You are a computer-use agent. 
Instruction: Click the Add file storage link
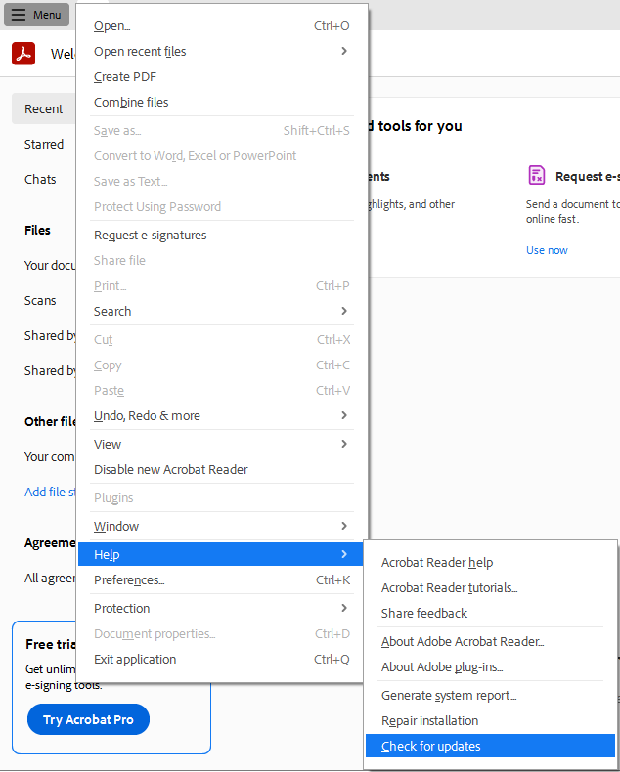[x=50, y=492]
